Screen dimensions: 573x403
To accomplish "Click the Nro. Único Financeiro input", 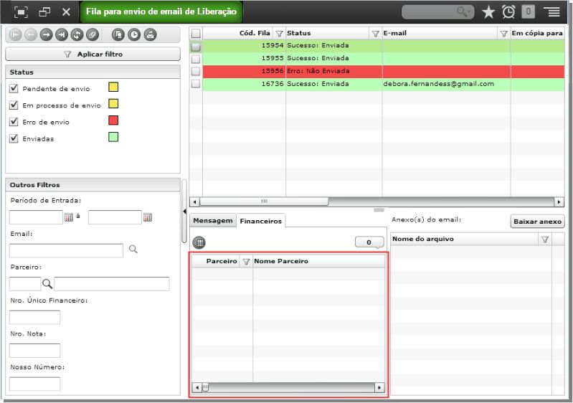I will tap(34, 317).
